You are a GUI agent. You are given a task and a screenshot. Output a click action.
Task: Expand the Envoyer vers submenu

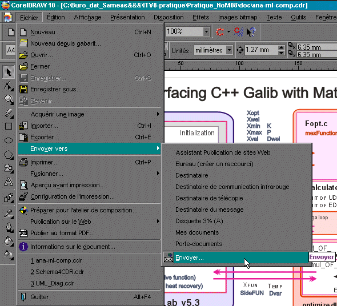point(90,148)
